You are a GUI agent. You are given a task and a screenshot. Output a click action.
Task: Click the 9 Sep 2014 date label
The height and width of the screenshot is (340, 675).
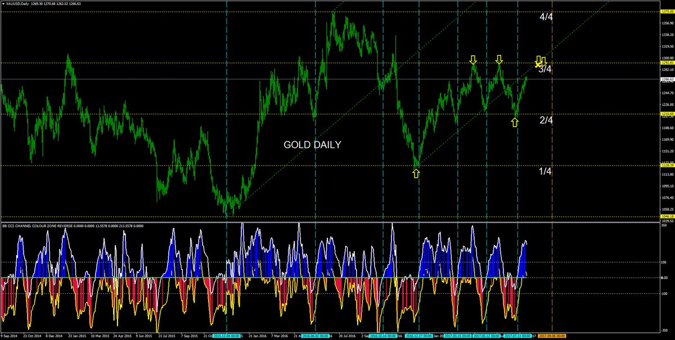tap(9, 336)
